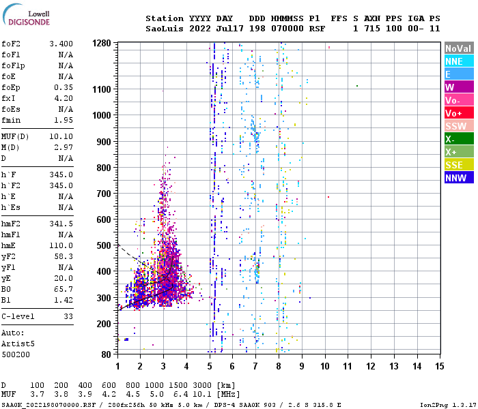
Task: Select the SSW legend swatch
Action: pyautogui.click(x=459, y=126)
